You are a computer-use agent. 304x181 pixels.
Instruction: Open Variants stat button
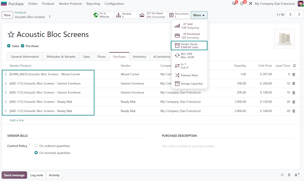pos(126,15)
